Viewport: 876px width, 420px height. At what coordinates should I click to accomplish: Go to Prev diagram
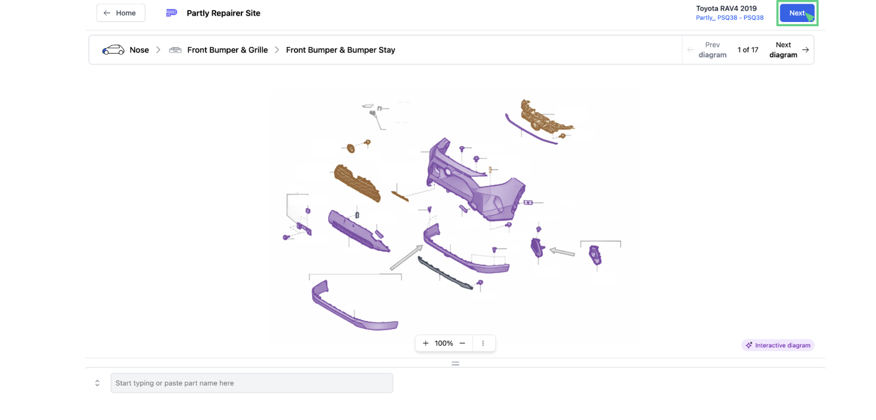[707, 50]
